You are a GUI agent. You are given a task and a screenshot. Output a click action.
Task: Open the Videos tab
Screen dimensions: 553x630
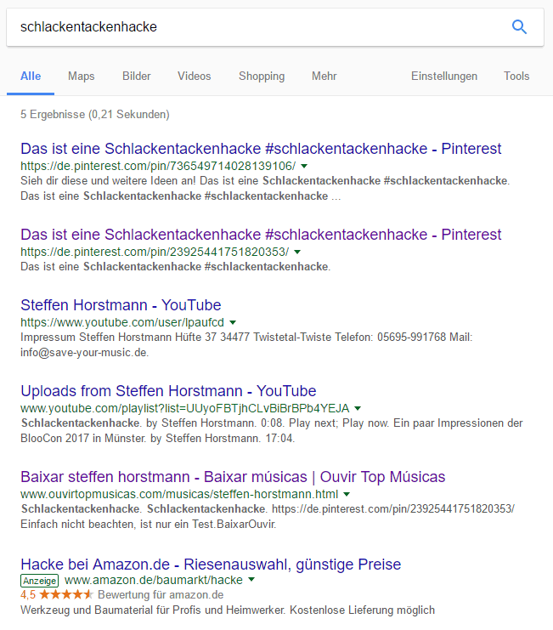tap(195, 76)
